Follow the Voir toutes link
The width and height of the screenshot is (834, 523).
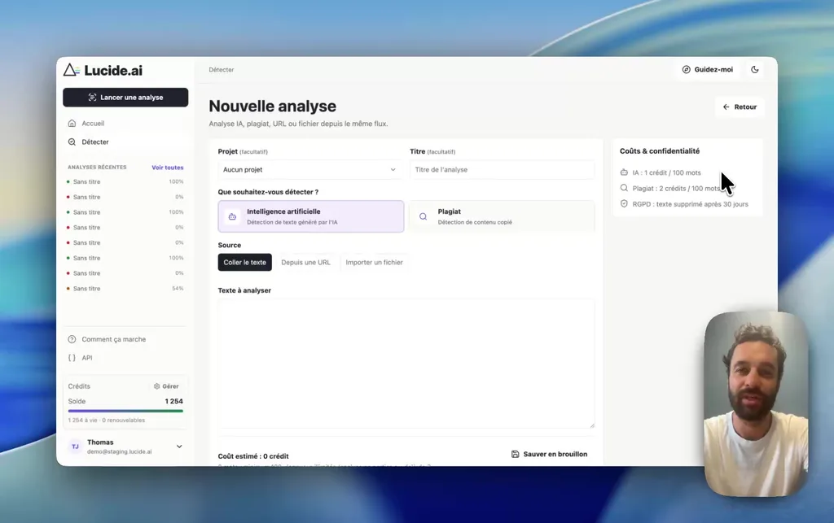[168, 168]
